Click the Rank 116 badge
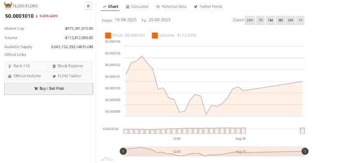 (x=26, y=66)
